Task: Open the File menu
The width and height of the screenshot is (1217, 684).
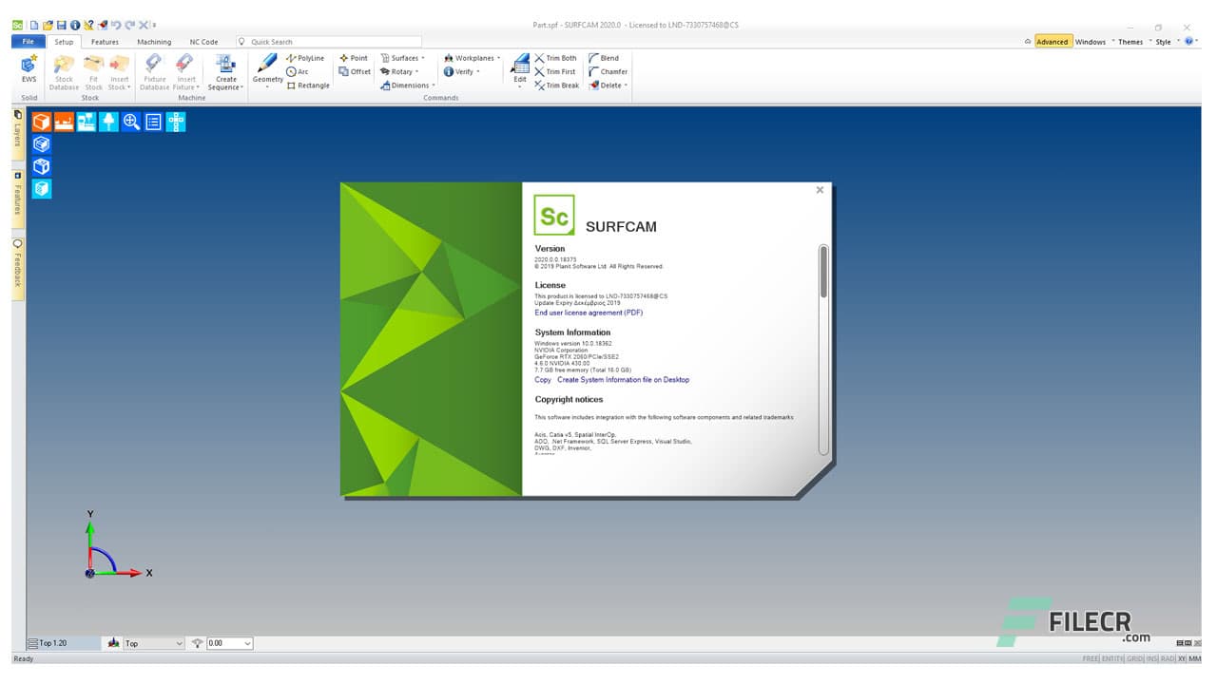Action: coord(28,42)
